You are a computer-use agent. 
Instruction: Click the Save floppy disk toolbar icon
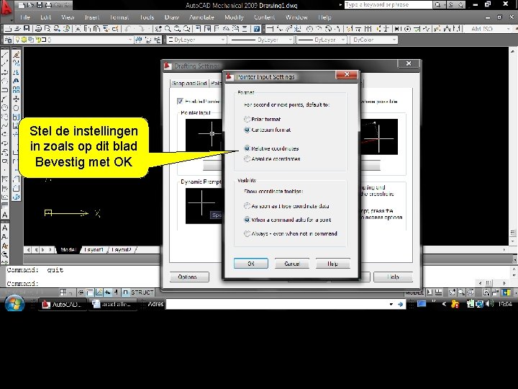[x=27, y=29]
